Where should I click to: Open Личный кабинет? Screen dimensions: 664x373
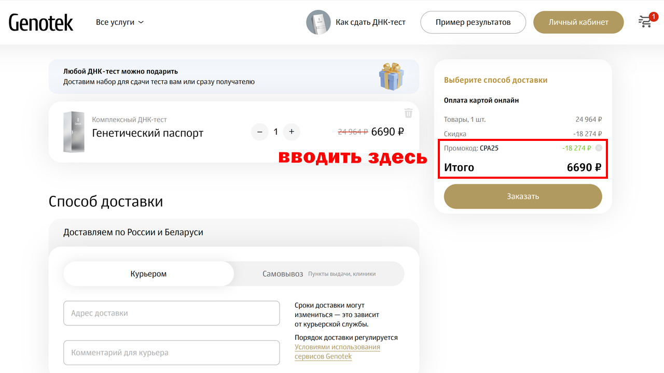[578, 22]
